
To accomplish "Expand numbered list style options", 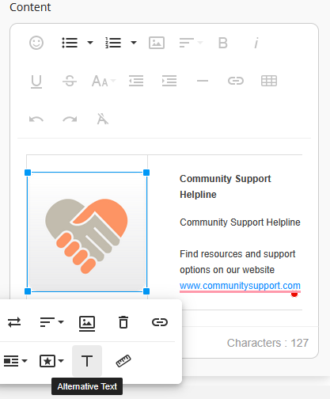I will coord(134,43).
